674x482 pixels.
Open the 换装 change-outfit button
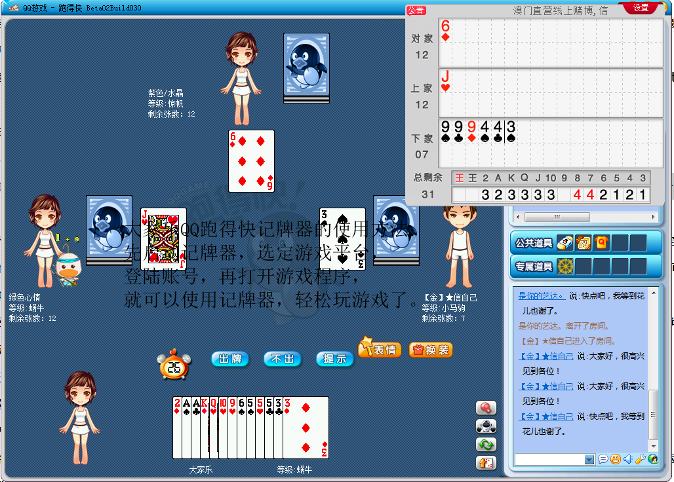pyautogui.click(x=431, y=350)
